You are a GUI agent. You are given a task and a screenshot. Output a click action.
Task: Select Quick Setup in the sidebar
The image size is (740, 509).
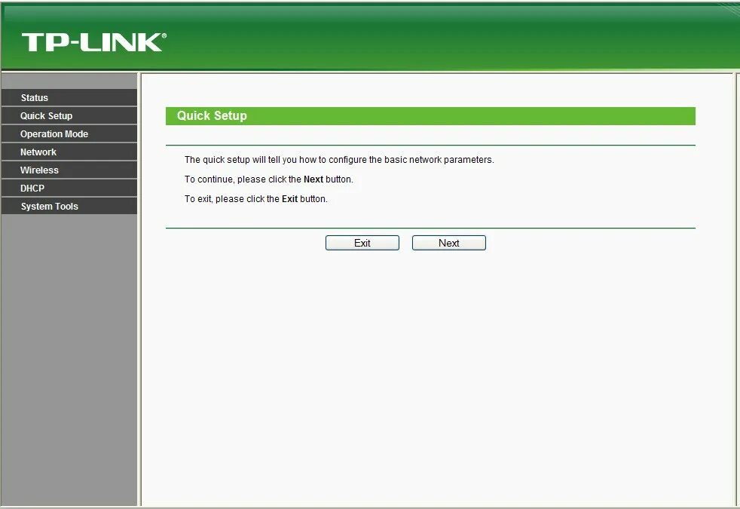[69, 115]
